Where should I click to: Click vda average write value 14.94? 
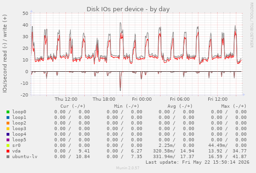coord(187,151)
